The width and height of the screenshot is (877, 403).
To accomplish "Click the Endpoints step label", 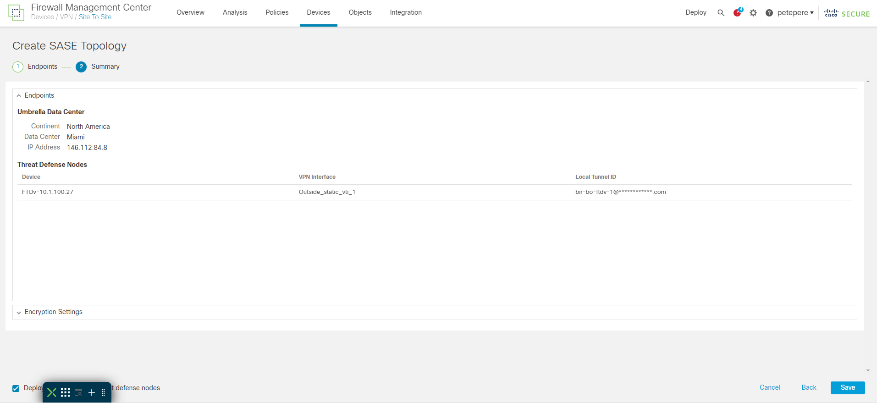I will point(43,66).
